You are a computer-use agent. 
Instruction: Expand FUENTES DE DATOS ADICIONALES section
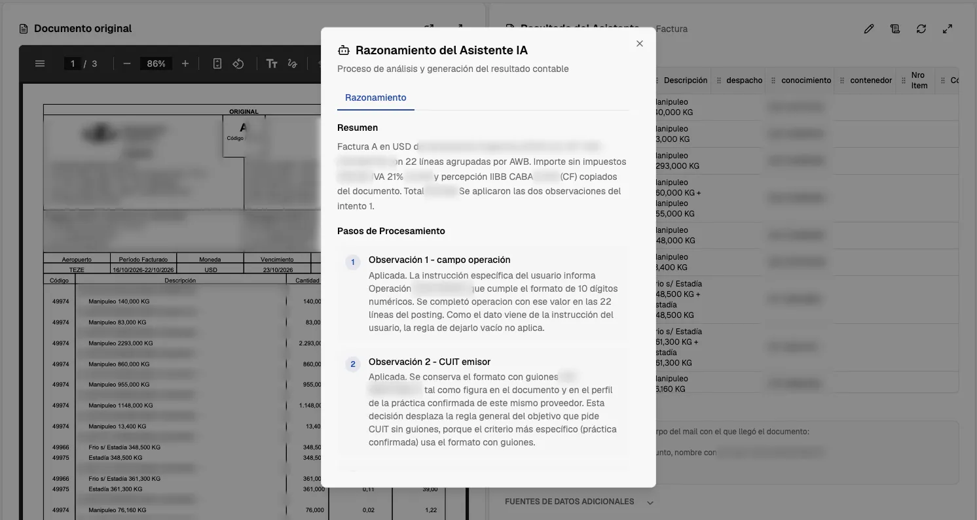click(x=580, y=502)
